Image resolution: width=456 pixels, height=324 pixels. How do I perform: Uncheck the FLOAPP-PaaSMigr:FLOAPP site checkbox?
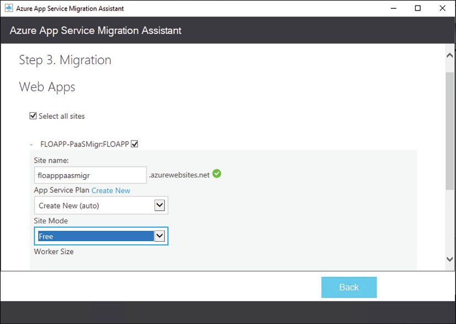134,144
